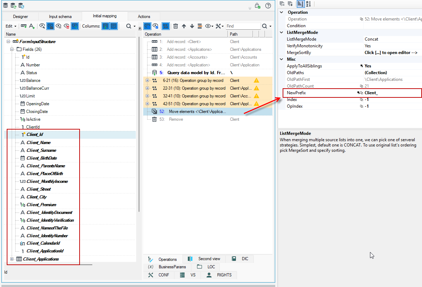Click the lock icon with green check
The image size is (422, 287).
[x=257, y=5]
